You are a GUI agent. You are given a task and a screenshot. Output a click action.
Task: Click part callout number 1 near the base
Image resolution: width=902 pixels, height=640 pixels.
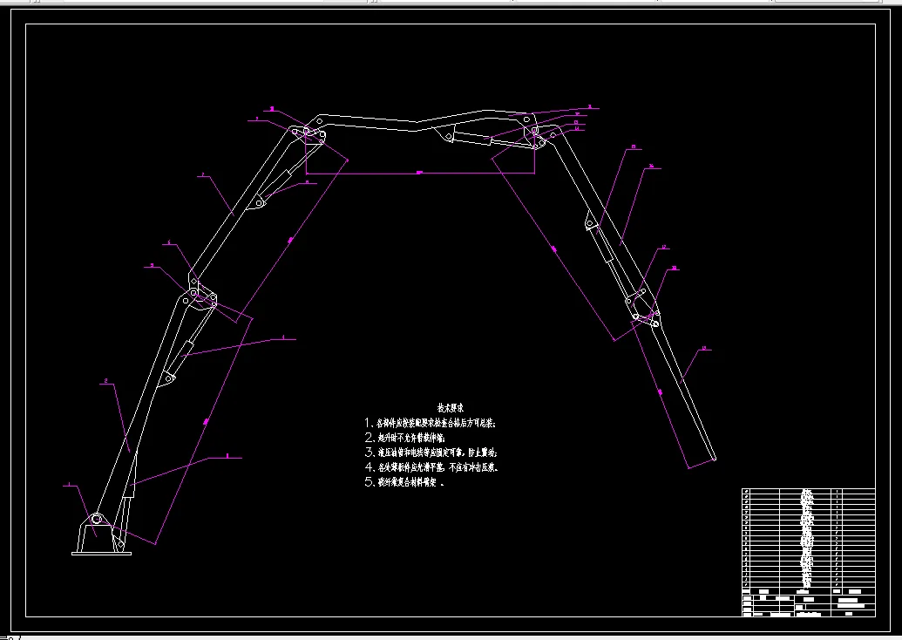tap(70, 485)
